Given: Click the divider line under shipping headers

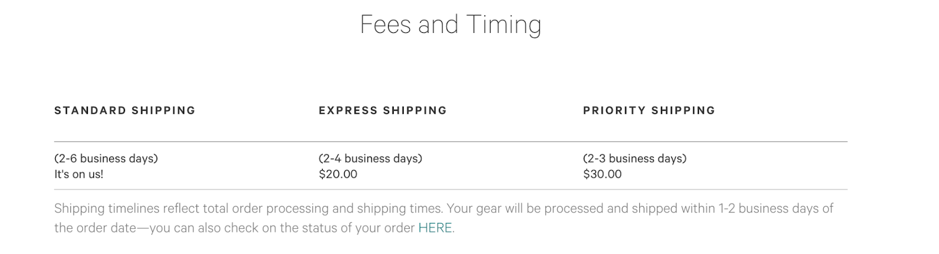Looking at the screenshot, I should [450, 141].
